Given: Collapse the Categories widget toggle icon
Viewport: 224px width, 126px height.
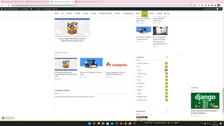Looking at the screenshot, I should (x=167, y=57).
